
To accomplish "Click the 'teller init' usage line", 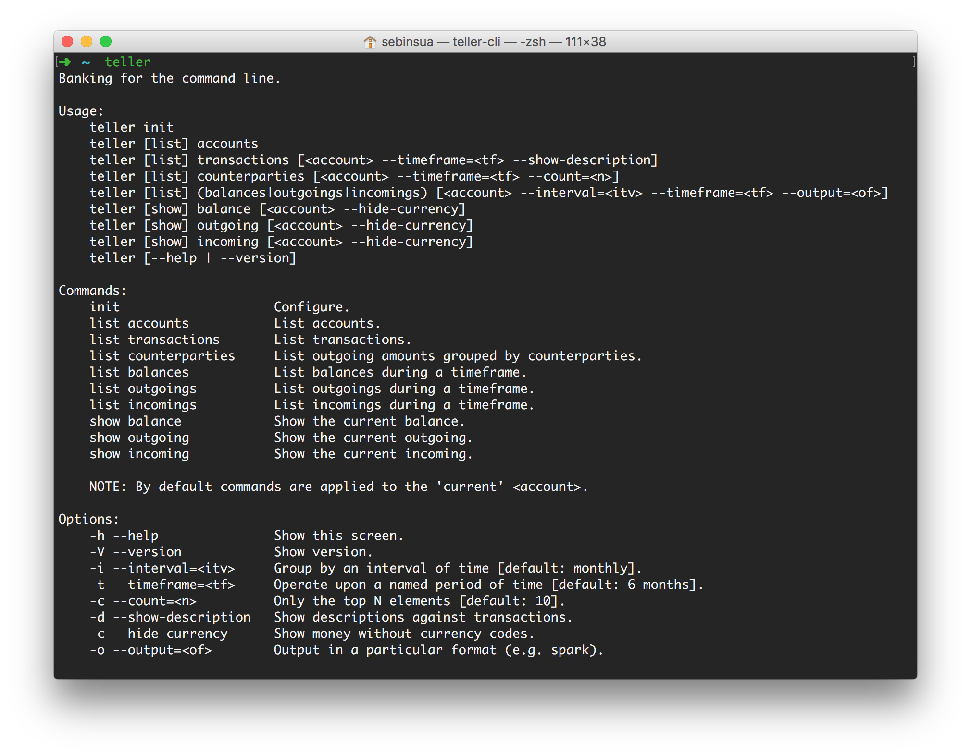I will [131, 127].
